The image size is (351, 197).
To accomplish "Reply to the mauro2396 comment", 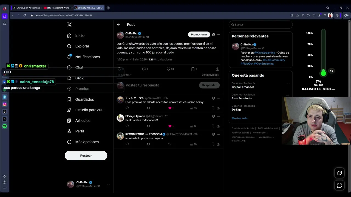I will pyautogui.click(x=127, y=108).
